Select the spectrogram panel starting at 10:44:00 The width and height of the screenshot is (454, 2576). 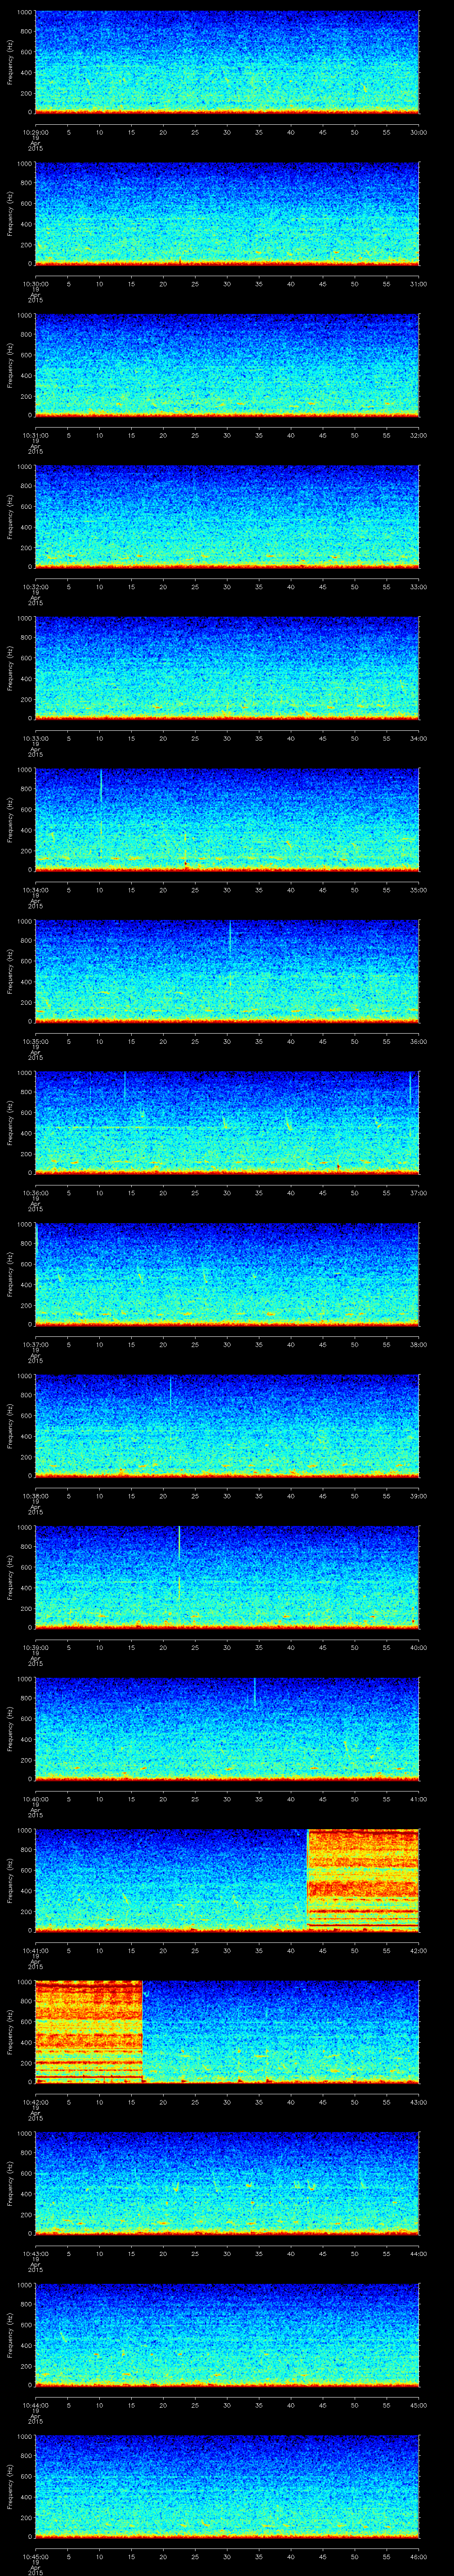tap(227, 2335)
